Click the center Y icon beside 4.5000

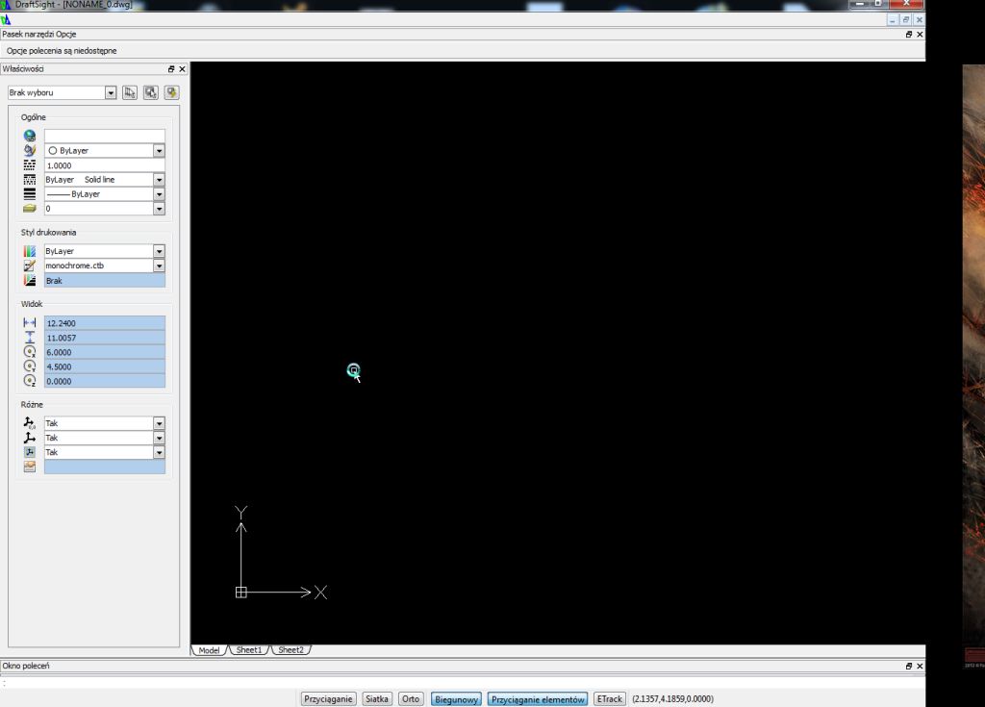(30, 366)
